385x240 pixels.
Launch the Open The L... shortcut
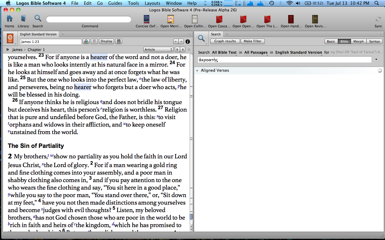coord(267,19)
